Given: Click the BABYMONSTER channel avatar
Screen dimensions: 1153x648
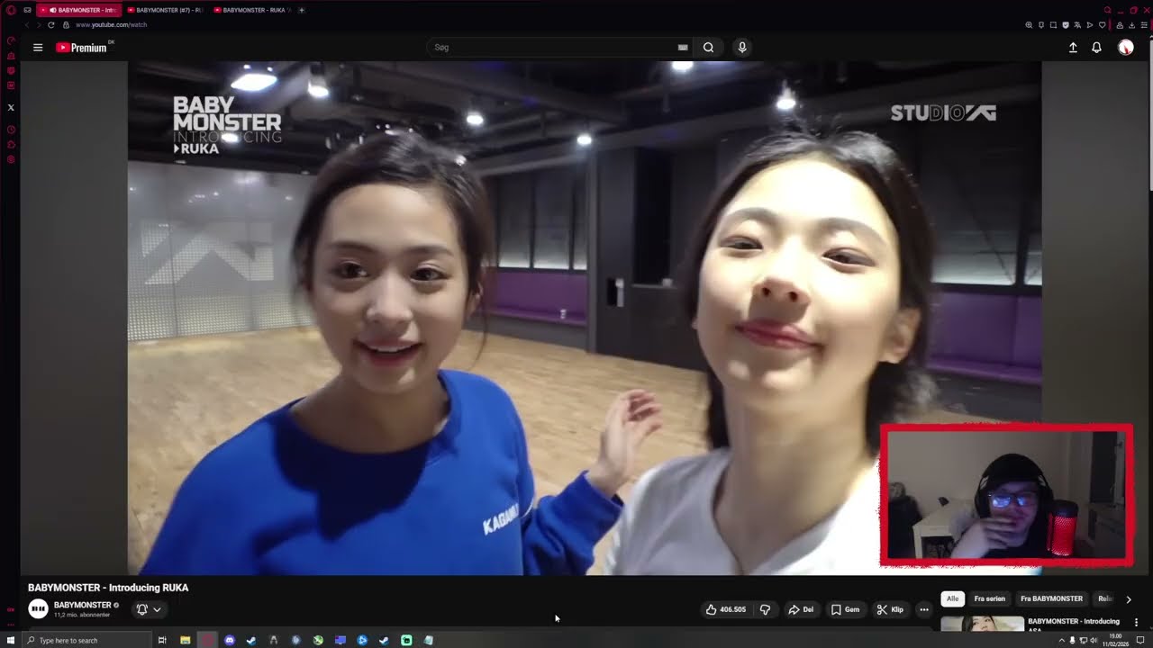Looking at the screenshot, I should pos(38,609).
